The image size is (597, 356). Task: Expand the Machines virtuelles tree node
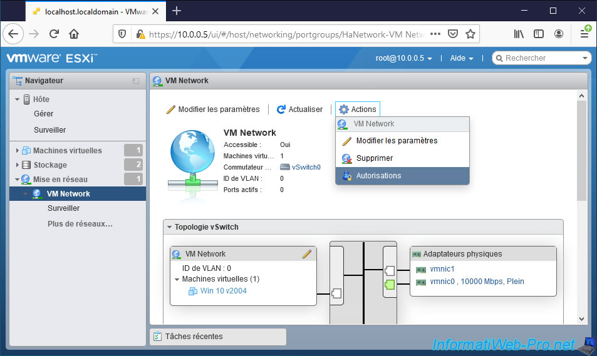pos(18,151)
